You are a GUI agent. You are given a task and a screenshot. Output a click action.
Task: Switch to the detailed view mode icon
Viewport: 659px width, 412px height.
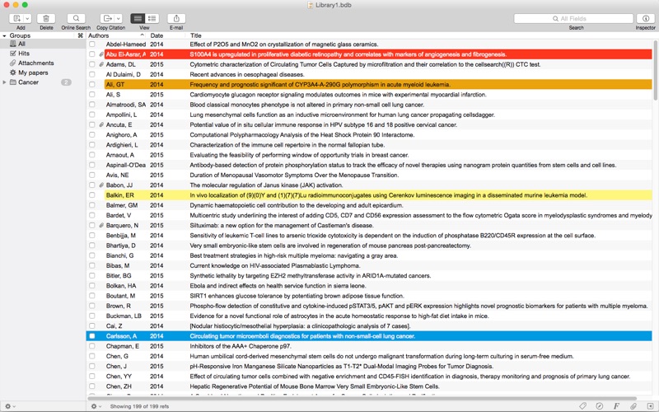coord(152,18)
